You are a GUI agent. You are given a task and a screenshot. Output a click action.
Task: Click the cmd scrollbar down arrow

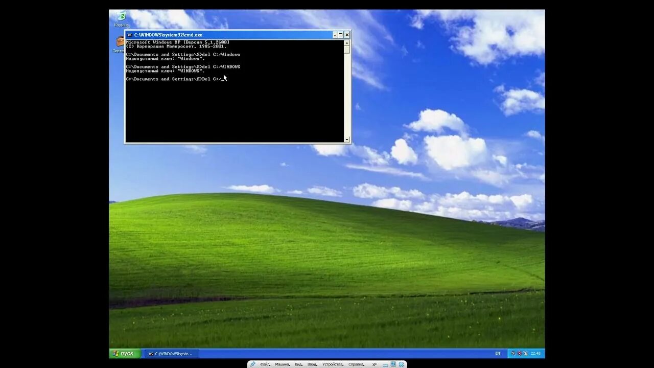tap(347, 139)
